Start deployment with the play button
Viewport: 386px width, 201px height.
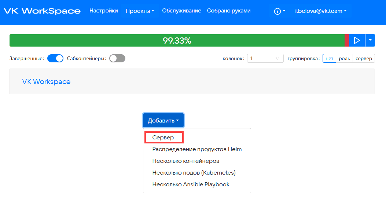point(357,40)
